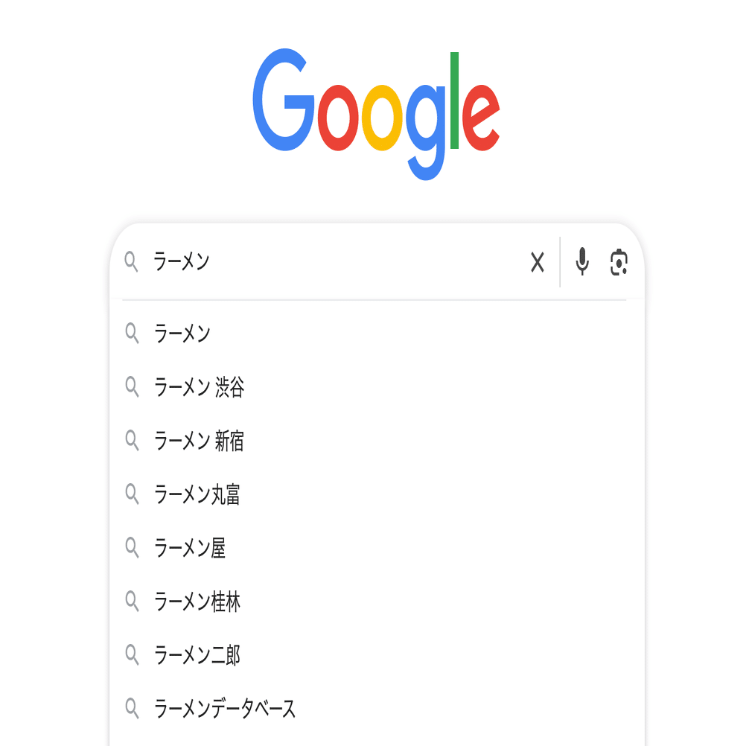Viewport: 746px width, 746px height.
Task: Pick the ラーメンデータベース suggestion
Action: point(225,709)
